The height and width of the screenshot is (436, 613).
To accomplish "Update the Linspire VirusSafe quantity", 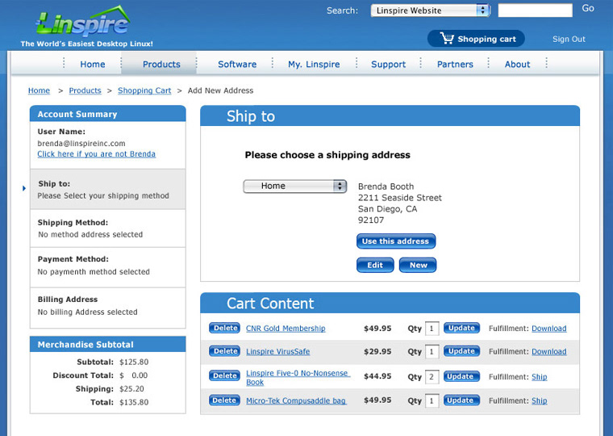I will [x=461, y=351].
